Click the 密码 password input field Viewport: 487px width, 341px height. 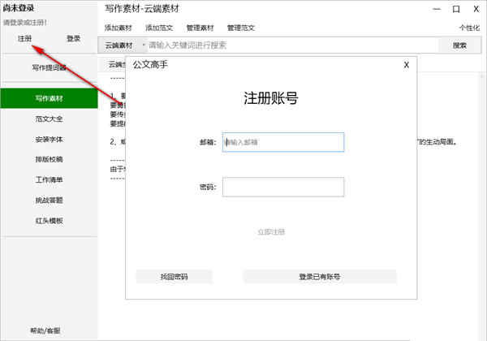pyautogui.click(x=283, y=187)
